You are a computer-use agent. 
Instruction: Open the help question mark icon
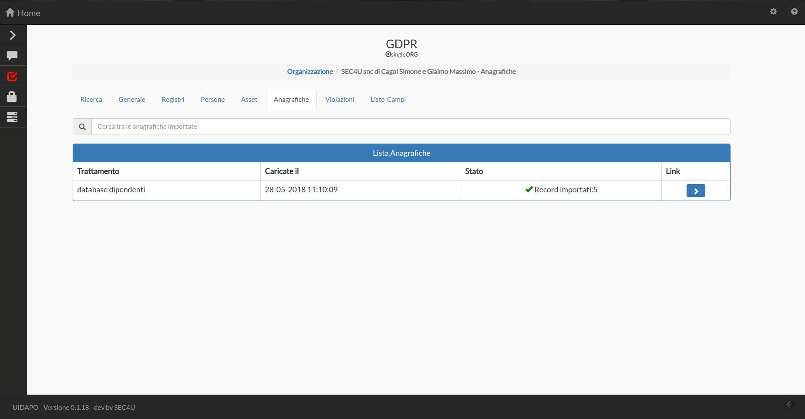[794, 12]
